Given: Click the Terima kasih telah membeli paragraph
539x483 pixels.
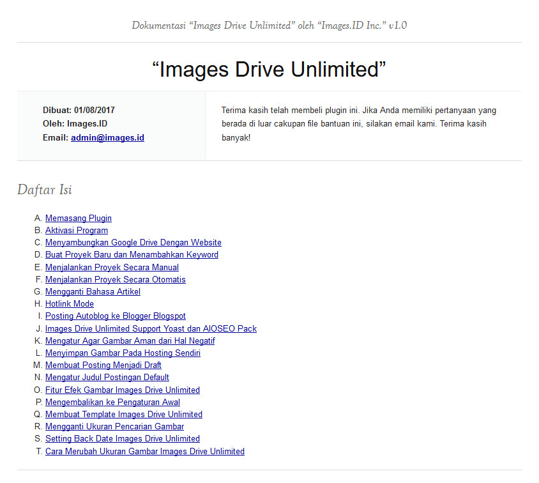Looking at the screenshot, I should click(359, 124).
